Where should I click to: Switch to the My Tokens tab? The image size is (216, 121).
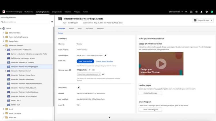(89, 28)
